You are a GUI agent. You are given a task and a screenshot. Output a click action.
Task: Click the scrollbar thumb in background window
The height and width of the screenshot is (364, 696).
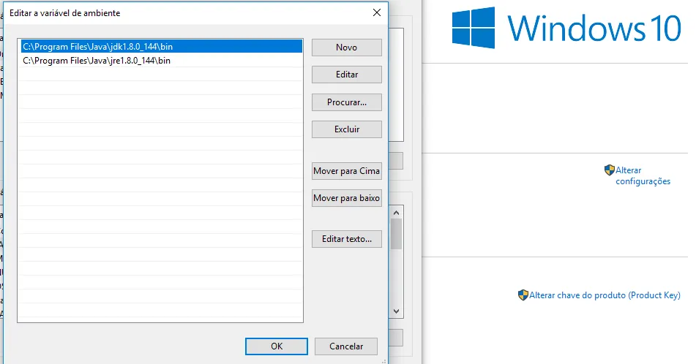396,234
